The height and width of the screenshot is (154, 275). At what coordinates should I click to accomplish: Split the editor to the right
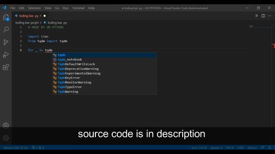263,16
